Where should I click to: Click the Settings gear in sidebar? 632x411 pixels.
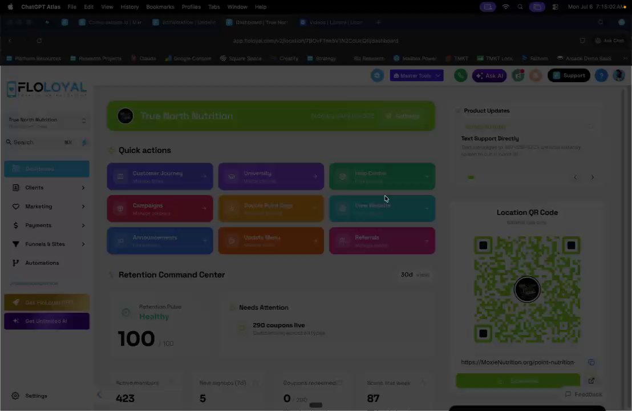click(x=15, y=396)
